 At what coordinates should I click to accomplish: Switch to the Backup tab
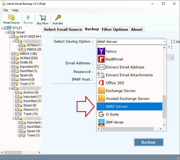[x=92, y=29]
